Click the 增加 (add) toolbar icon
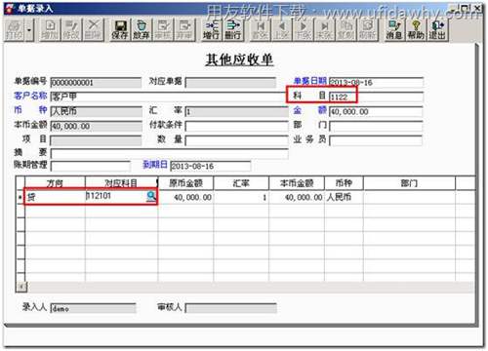488x351 pixels. point(50,29)
